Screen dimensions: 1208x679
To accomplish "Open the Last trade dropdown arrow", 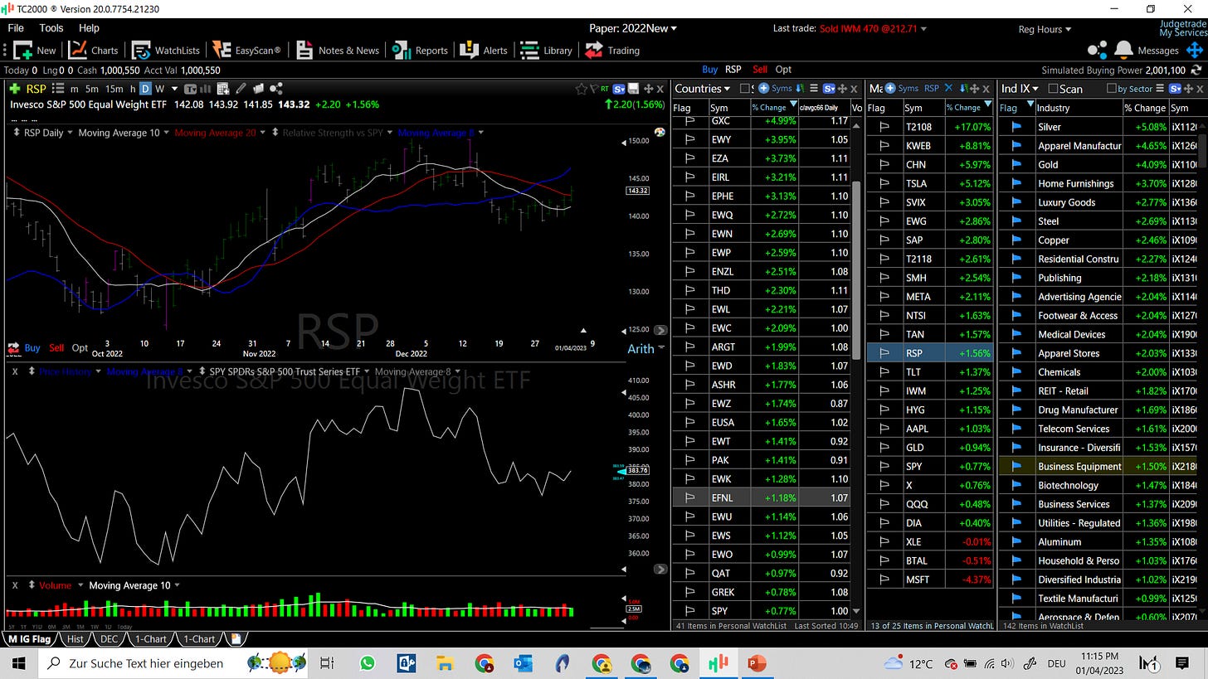I will [x=923, y=29].
